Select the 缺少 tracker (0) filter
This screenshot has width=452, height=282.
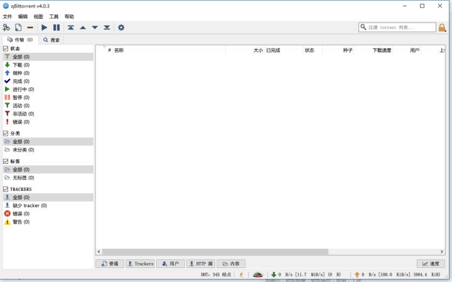48,205
